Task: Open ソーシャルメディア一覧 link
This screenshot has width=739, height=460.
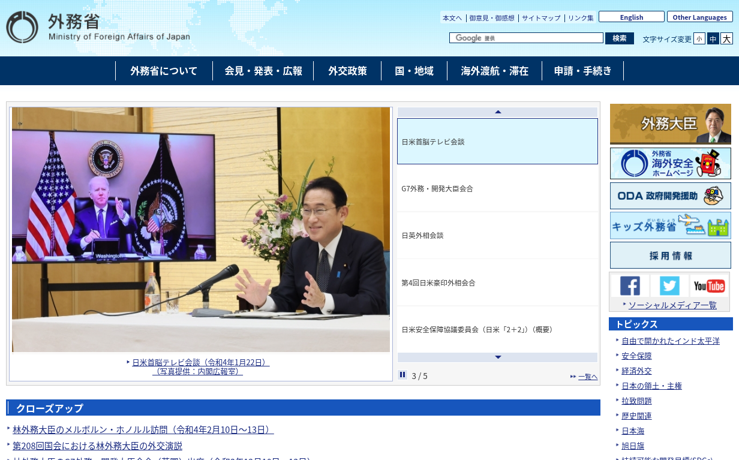Action: click(672, 305)
